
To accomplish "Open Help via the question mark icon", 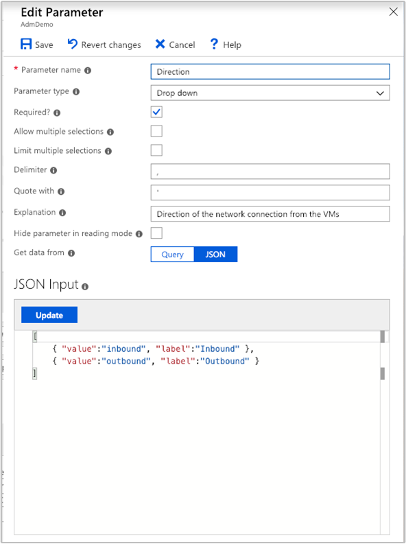I will point(214,44).
